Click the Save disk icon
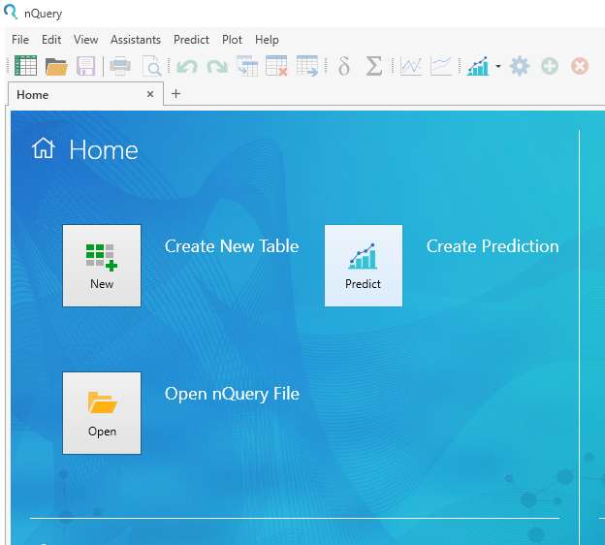Viewport: 605px width, 545px height. (x=85, y=66)
